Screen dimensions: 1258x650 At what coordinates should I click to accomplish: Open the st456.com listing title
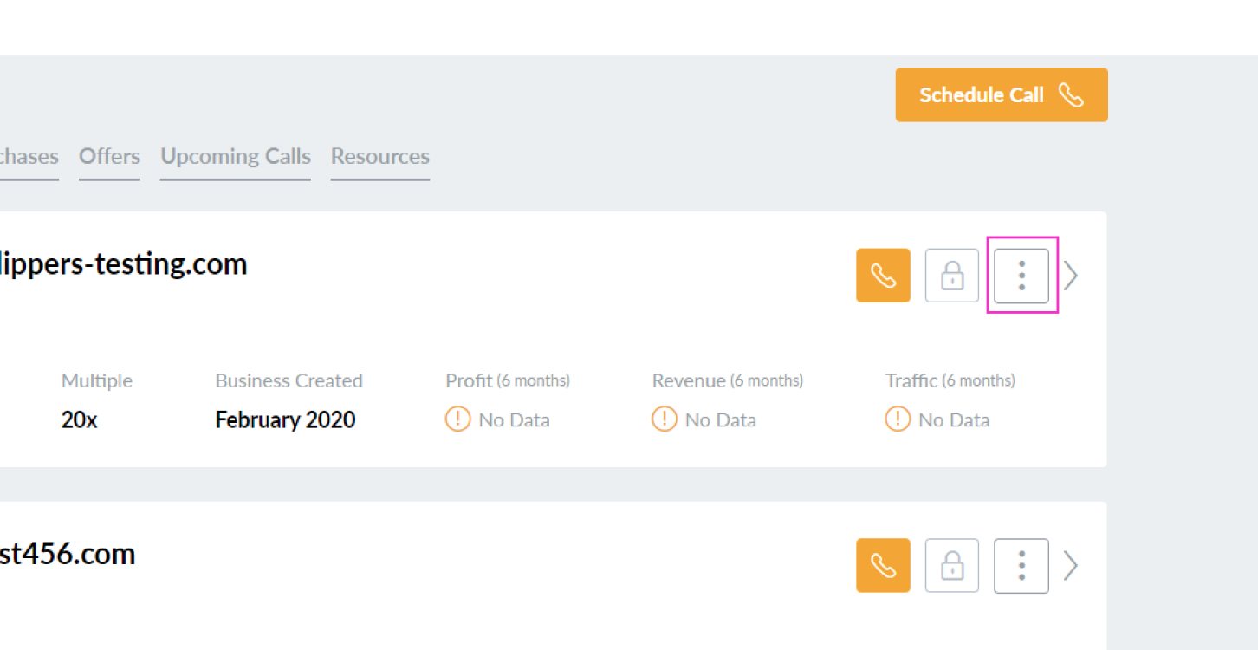click(x=67, y=554)
